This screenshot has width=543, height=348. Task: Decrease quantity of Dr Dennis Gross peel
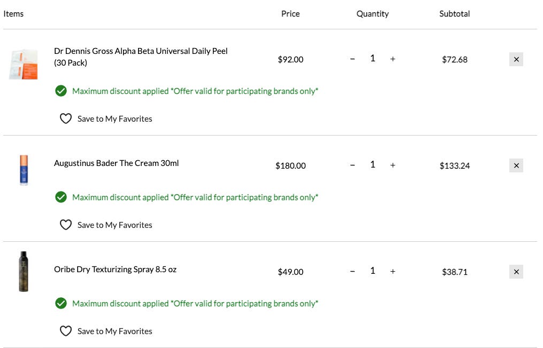tap(353, 59)
